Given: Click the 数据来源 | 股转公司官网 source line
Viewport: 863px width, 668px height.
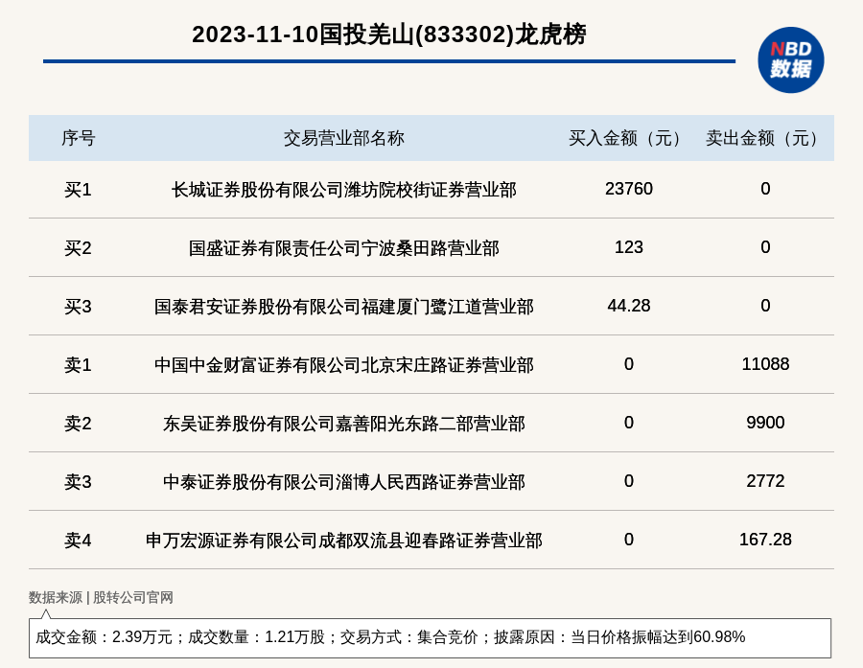Looking at the screenshot, I should [x=101, y=597].
